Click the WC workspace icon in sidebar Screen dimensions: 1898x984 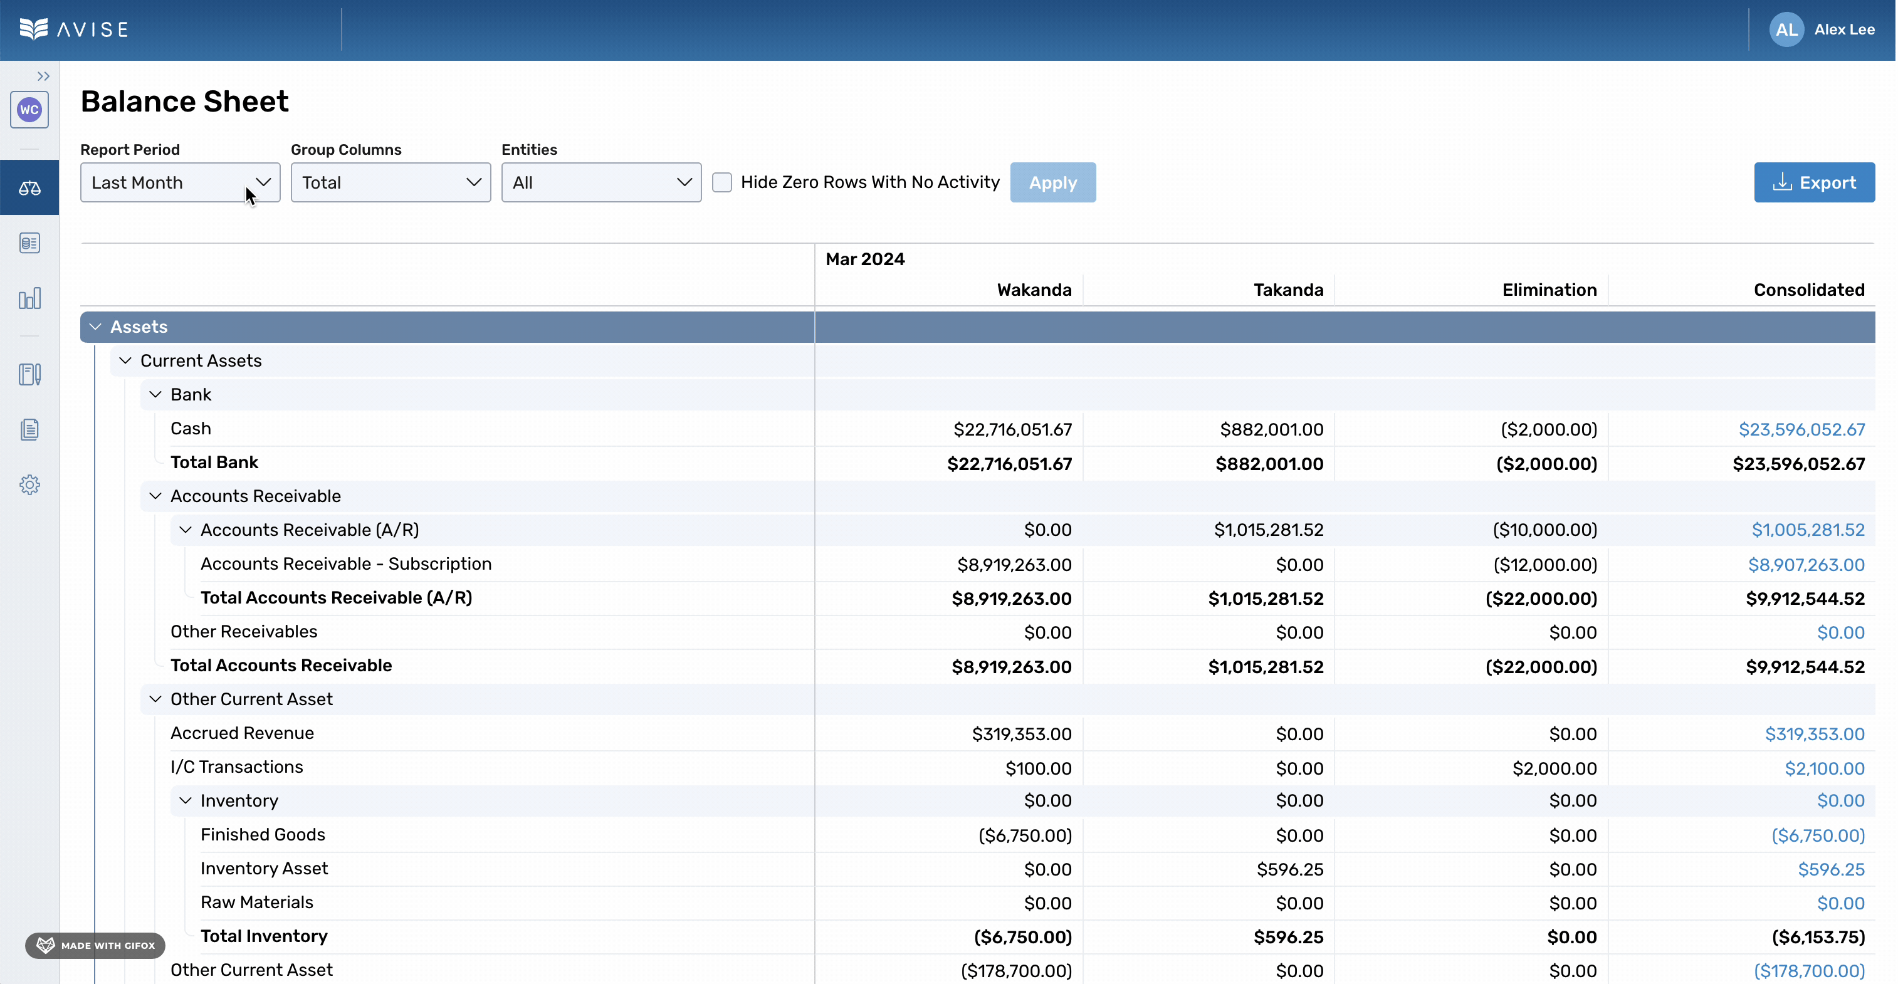click(x=30, y=110)
